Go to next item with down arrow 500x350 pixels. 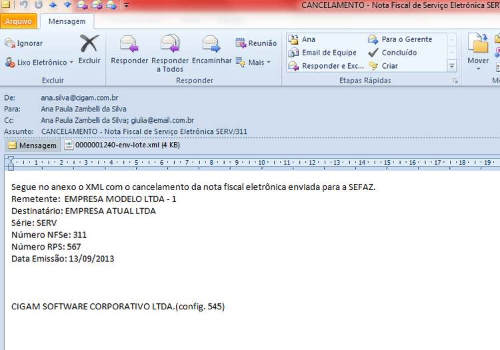(x=67, y=5)
